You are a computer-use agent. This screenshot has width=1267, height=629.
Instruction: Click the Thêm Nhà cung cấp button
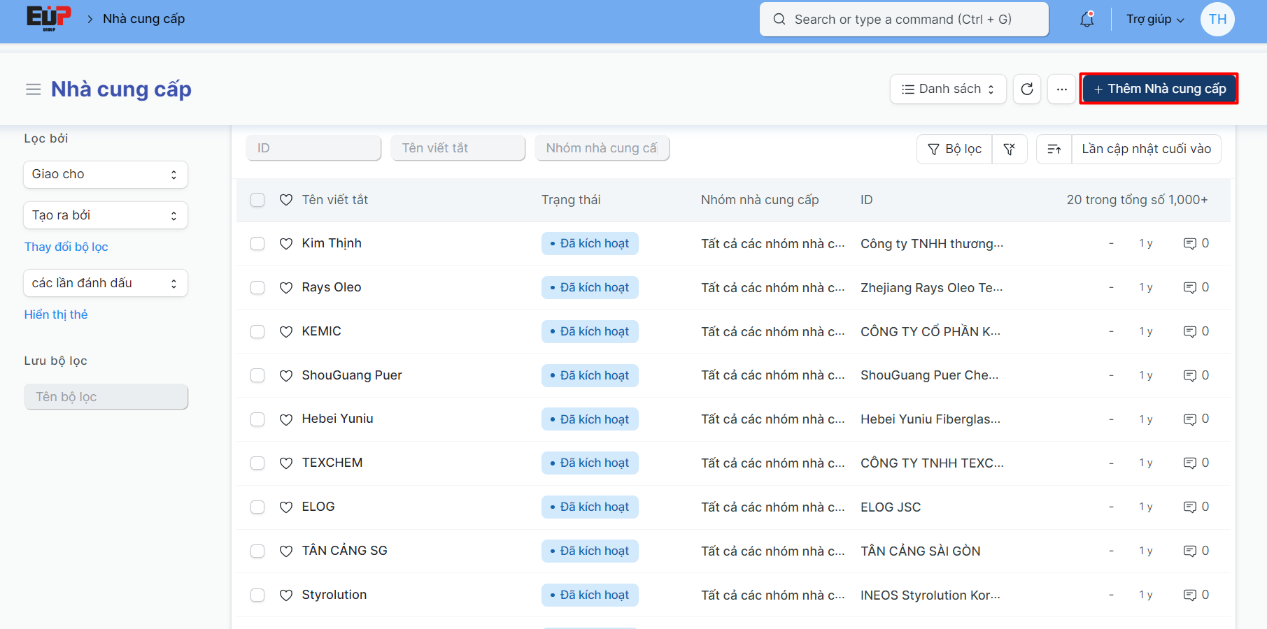[x=1159, y=89]
